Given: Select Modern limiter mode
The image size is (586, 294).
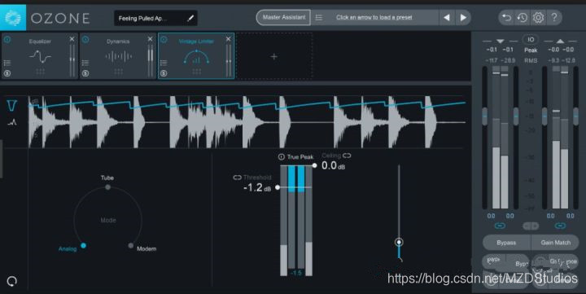Looking at the screenshot, I should click(x=131, y=246).
